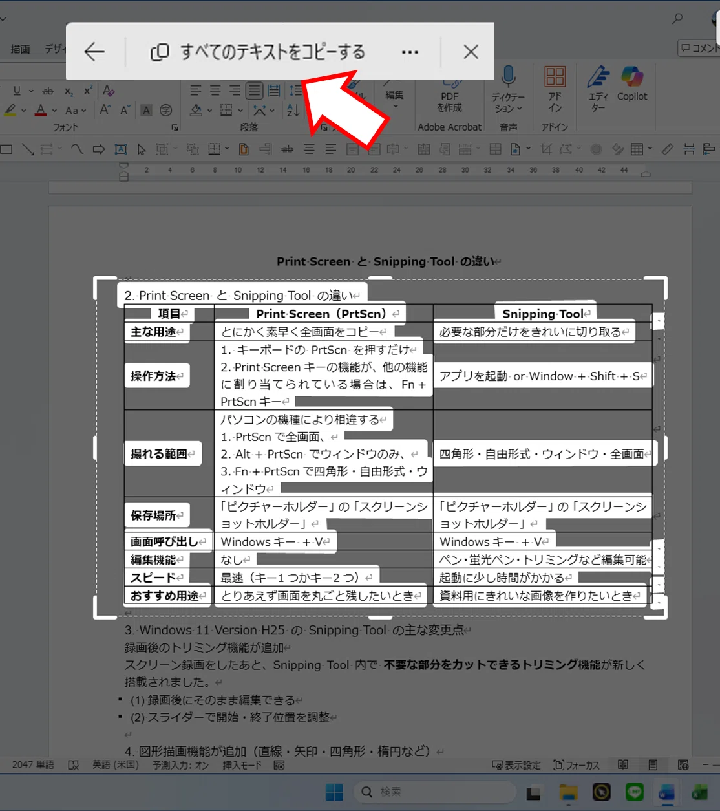Viewport: 720px width, 811px height.
Task: Launch Copilot from ribbon
Action: click(632, 84)
